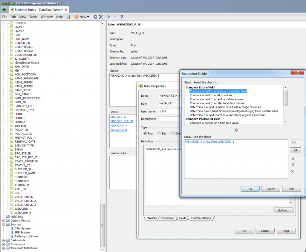Click the black X delete toolbar icon
This screenshot has width=306, height=252.
tap(101, 17)
